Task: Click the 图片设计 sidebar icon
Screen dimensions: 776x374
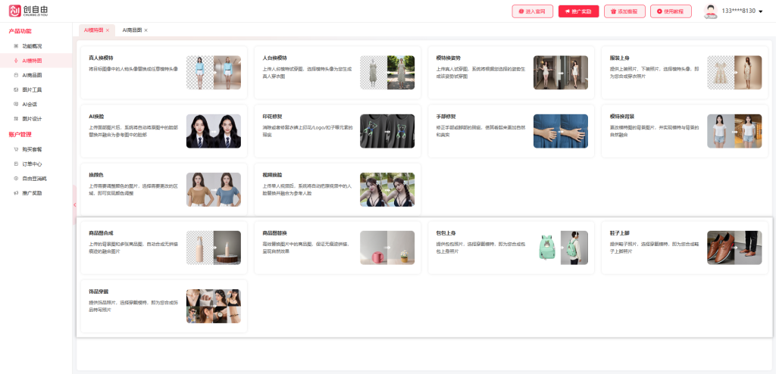Action: (x=16, y=118)
